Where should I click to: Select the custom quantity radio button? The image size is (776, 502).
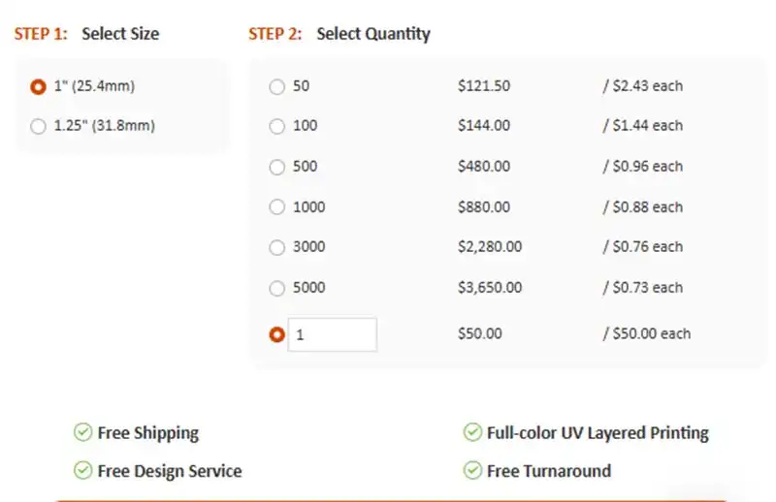click(277, 334)
